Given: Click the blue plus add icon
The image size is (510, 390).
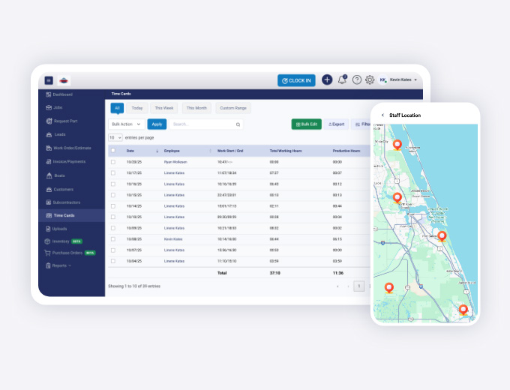Looking at the screenshot, I should (327, 80).
